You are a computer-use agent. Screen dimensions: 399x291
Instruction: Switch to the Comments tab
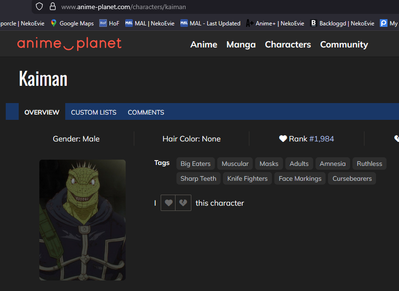[146, 112]
